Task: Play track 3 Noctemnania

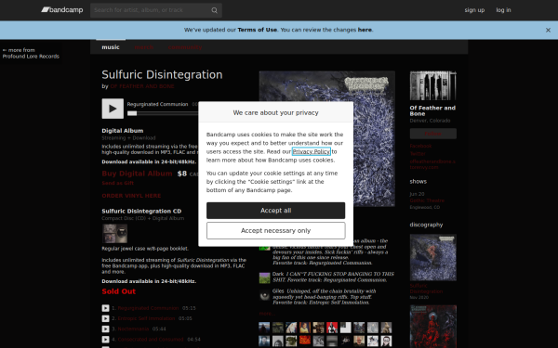Action: click(x=105, y=329)
